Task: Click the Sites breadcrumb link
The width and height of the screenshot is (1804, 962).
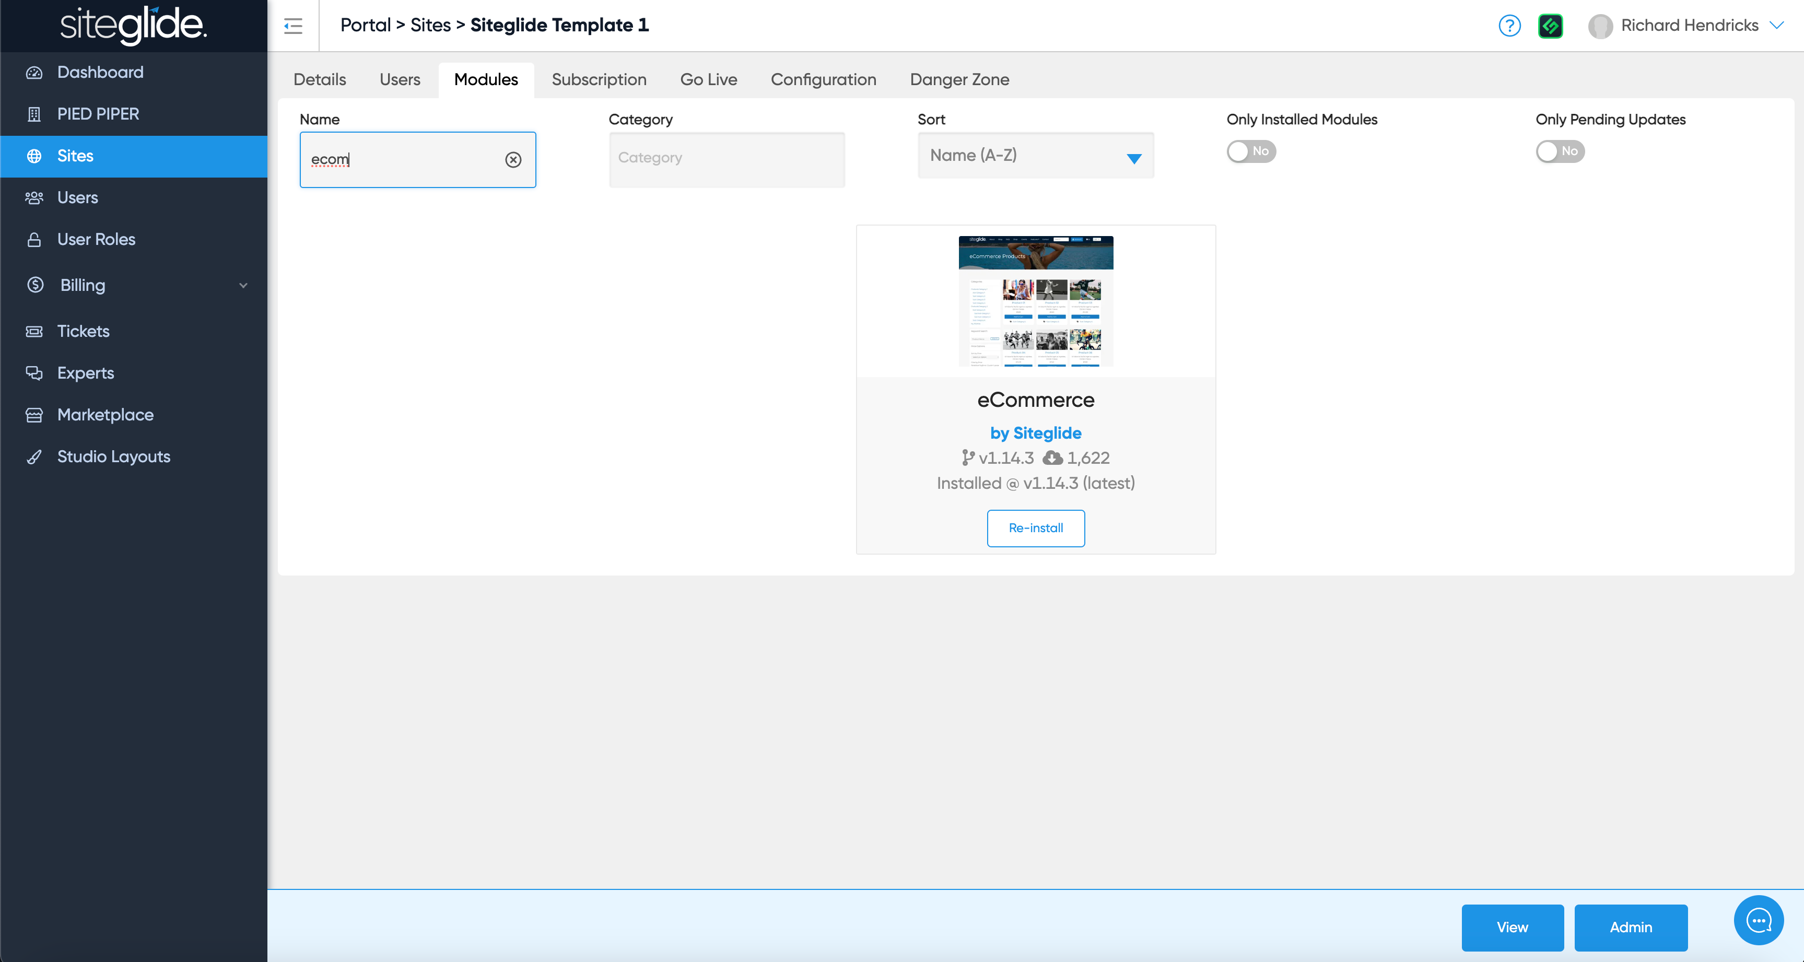Action: [x=431, y=25]
